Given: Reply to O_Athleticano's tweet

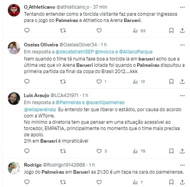Looking at the screenshot, I should pos(27,30).
